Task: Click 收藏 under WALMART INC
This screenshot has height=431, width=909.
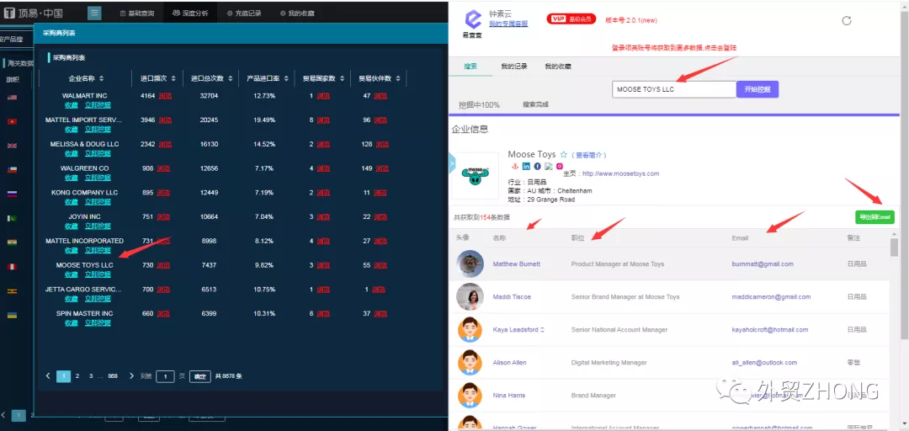Action: click(72, 105)
